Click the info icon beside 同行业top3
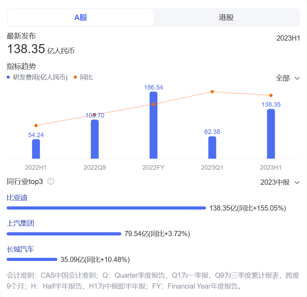The image size is (307, 297). (51, 181)
